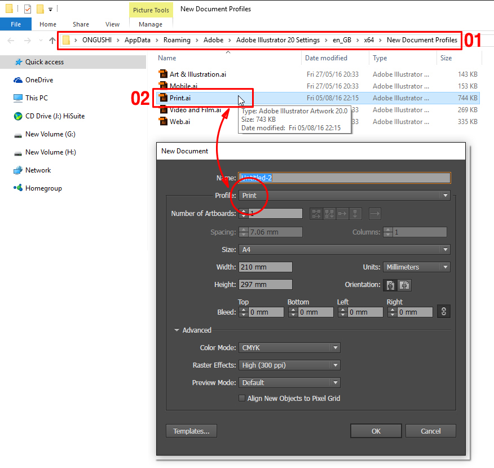Image resolution: width=494 pixels, height=468 pixels.
Task: Open the Customize Quick Access Toolbar dropdown arrow
Action: [50, 10]
